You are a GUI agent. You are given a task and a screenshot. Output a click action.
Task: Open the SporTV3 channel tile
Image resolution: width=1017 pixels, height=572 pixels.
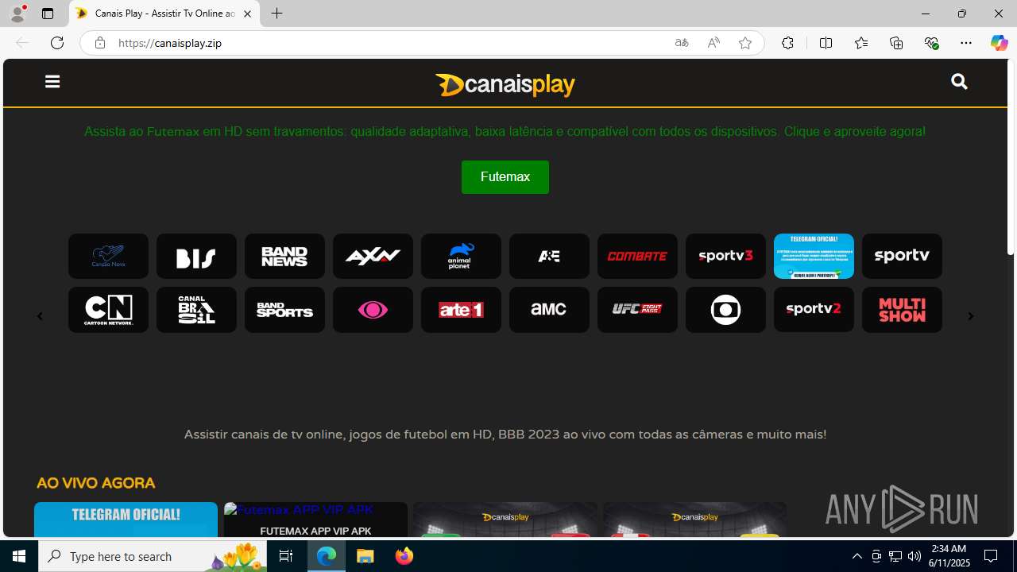725,256
